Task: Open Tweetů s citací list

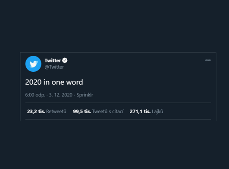Action: tap(108, 112)
